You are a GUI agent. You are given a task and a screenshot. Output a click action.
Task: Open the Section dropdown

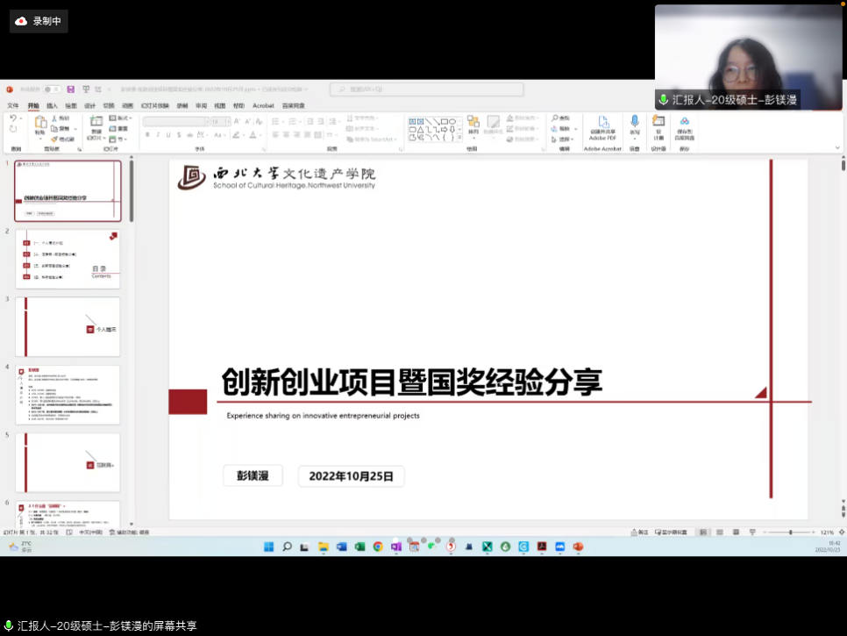pyautogui.click(x=118, y=139)
